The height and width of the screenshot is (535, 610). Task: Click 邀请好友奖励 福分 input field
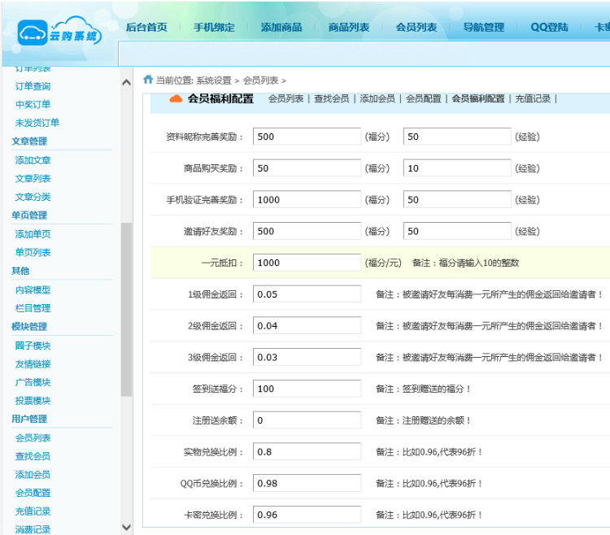pyautogui.click(x=307, y=231)
